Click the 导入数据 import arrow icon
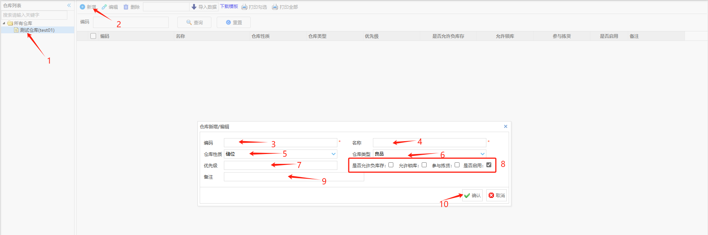Image resolution: width=708 pixels, height=235 pixels. tap(194, 7)
